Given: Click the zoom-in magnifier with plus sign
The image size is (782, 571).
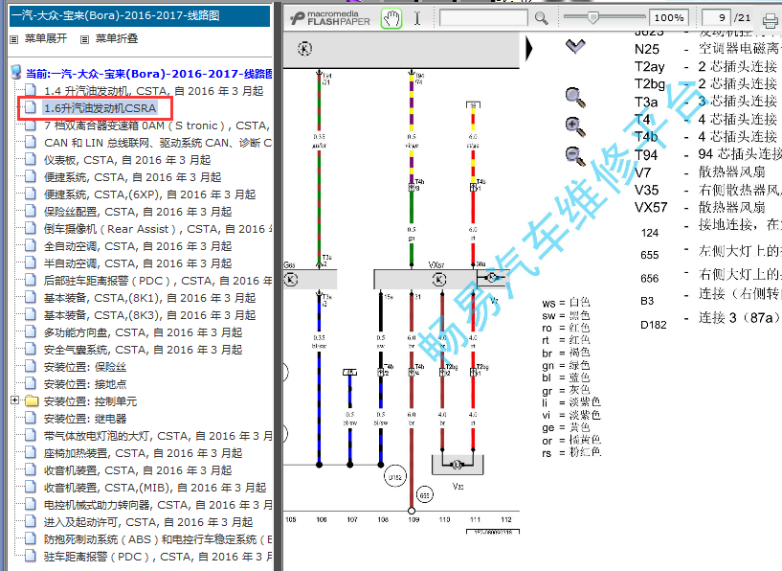Looking at the screenshot, I should [575, 126].
